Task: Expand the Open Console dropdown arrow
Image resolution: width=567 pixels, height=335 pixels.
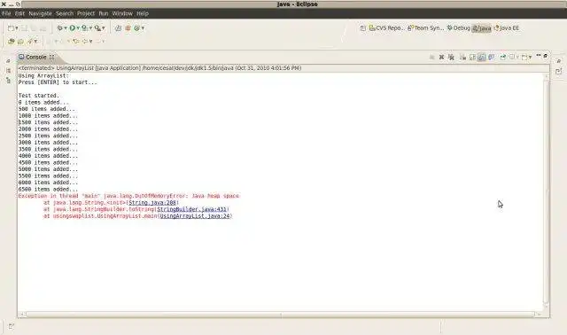Action: pos(530,57)
